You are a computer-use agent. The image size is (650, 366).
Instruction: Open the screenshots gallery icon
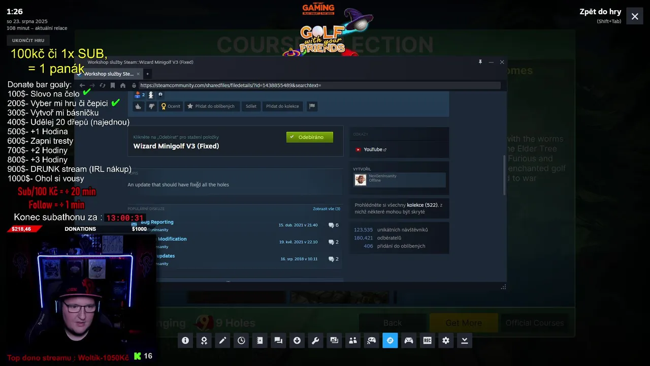[x=334, y=341]
